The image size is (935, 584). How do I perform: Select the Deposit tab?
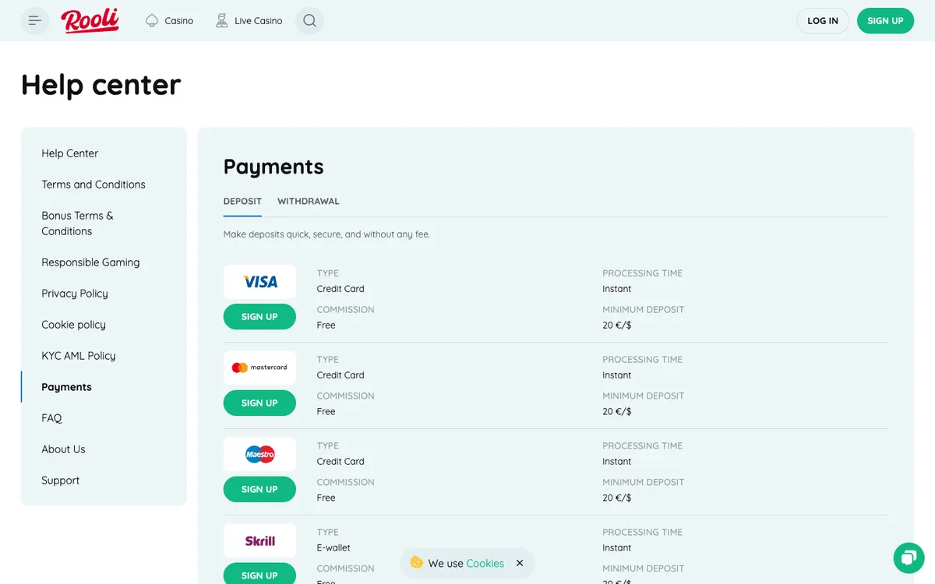pyautogui.click(x=242, y=201)
